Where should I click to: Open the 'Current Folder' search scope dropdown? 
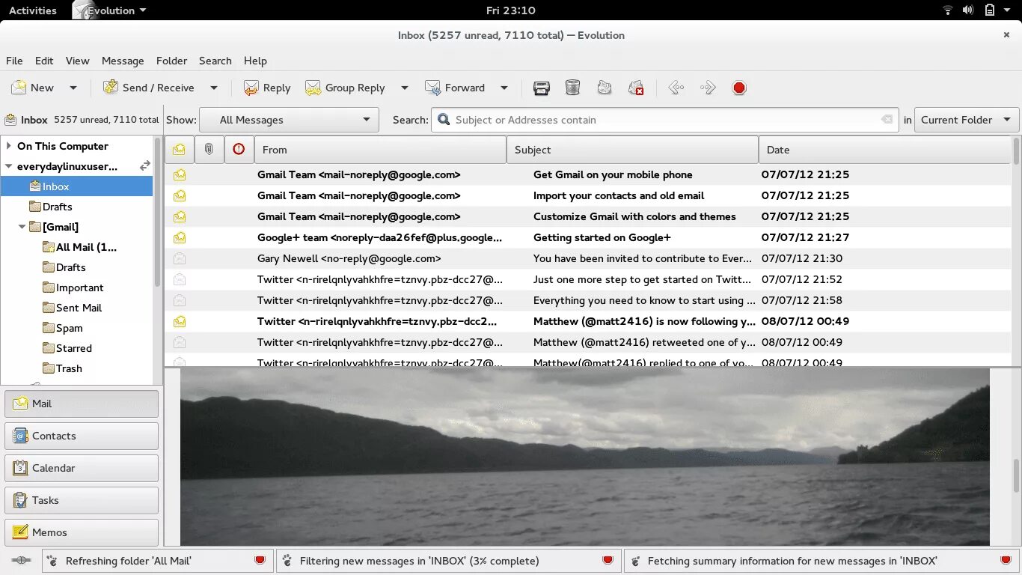(967, 120)
